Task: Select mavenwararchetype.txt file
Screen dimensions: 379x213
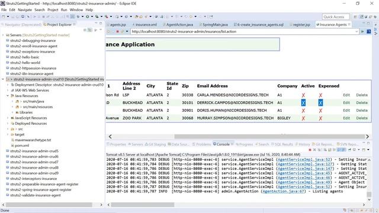Action: pyautogui.click(x=33, y=140)
